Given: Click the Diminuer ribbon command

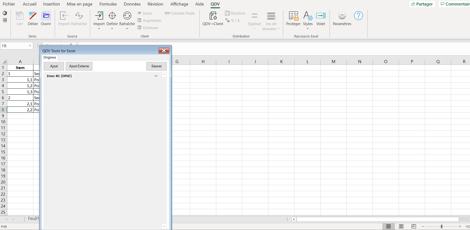Looking at the screenshot, I should 148,28.
